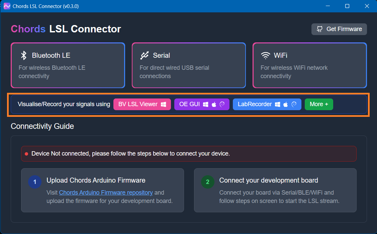Click the Serial plug cable icon

(145, 55)
